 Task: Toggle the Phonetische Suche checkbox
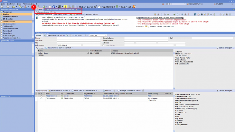point(48,35)
